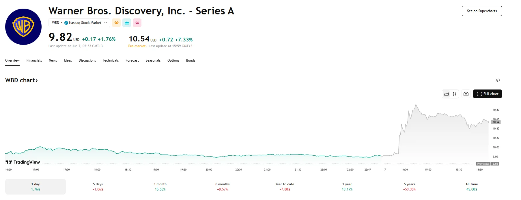The width and height of the screenshot is (521, 200).
Task: Switch to the Financials tab
Action: [x=34, y=60]
